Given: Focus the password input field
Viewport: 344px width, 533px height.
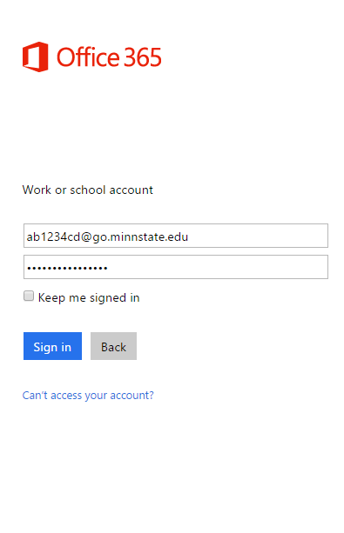Looking at the screenshot, I should (x=176, y=267).
